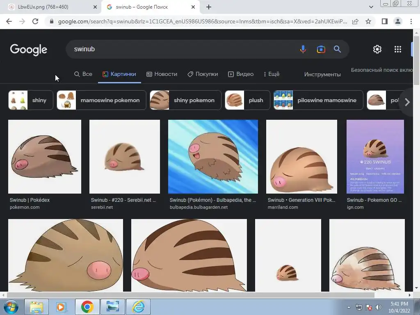This screenshot has height=315, width=420.
Task: Click the Google logo
Action: (29, 50)
